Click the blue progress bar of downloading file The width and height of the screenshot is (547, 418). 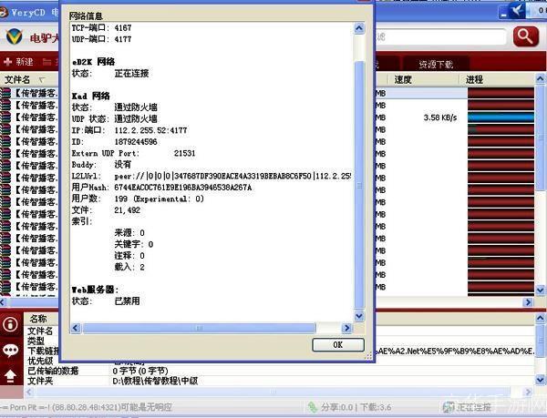pyautogui.click(x=501, y=117)
